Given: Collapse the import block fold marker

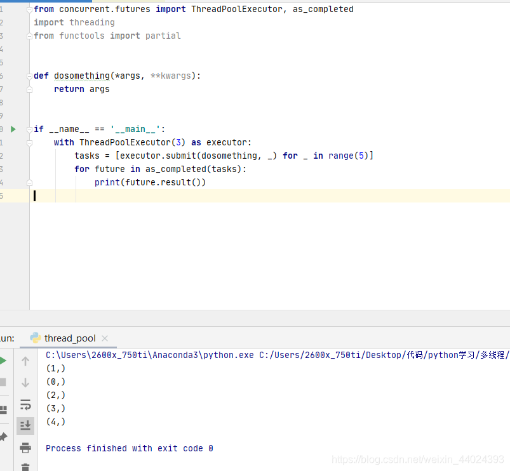Looking at the screenshot, I should pyautogui.click(x=29, y=10).
